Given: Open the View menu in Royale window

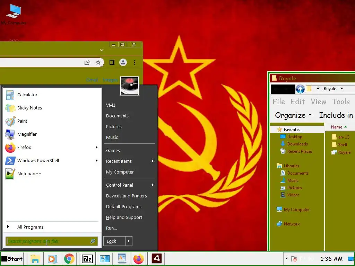Looking at the screenshot, I should click(x=318, y=101).
